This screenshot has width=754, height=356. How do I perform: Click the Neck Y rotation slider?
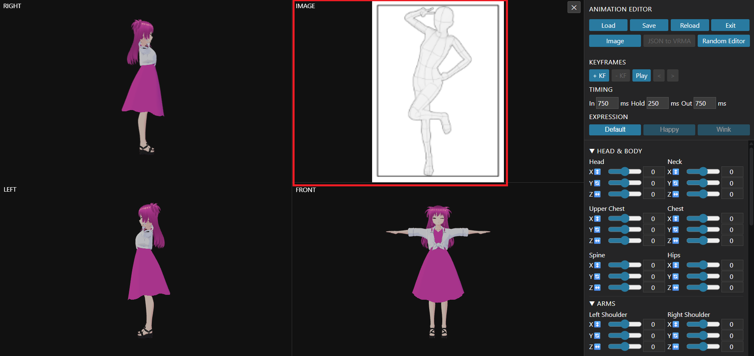tap(703, 183)
